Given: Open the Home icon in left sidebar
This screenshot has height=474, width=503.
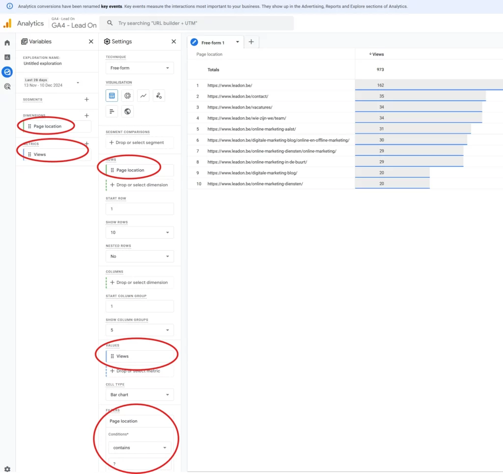Looking at the screenshot, I should [x=7, y=43].
